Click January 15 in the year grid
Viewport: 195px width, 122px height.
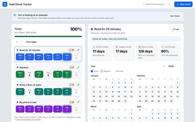113,92
